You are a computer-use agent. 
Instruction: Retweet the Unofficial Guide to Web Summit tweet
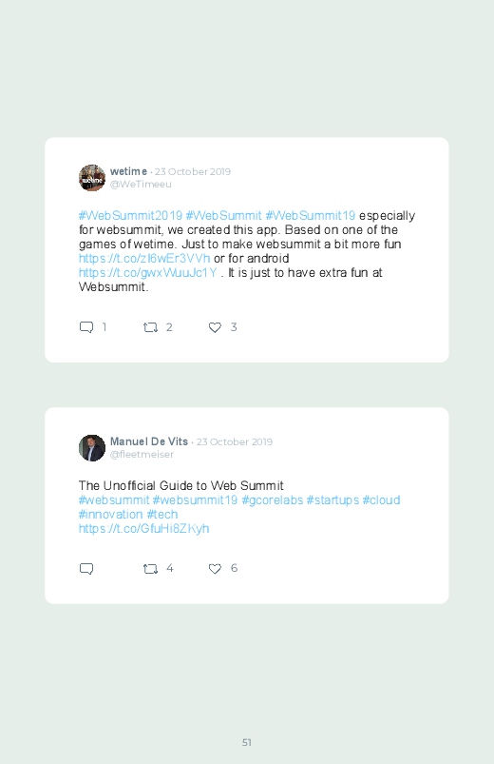(150, 569)
